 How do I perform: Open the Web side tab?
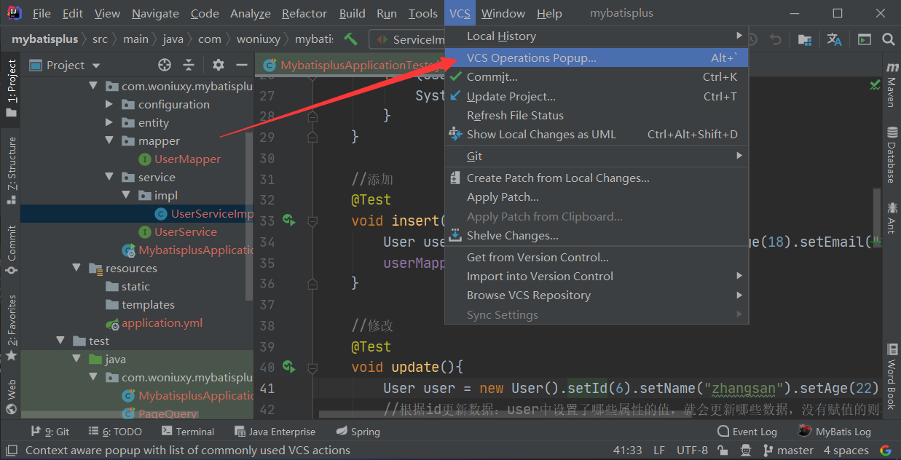click(11, 397)
